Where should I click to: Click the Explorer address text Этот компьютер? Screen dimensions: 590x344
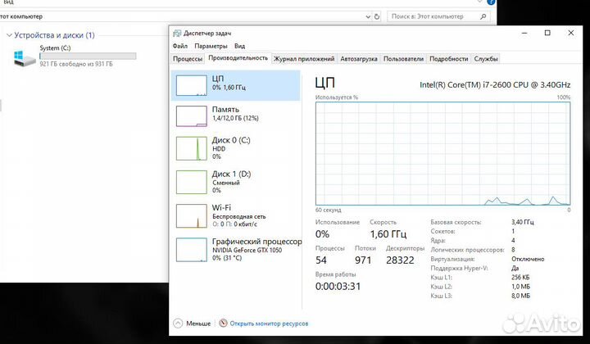point(21,16)
